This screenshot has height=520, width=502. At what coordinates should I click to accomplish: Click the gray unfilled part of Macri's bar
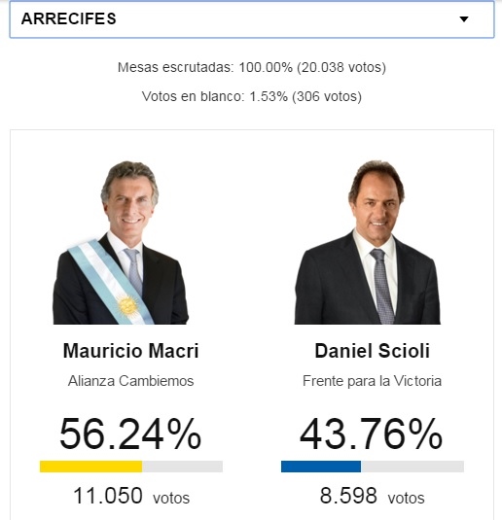(182, 467)
